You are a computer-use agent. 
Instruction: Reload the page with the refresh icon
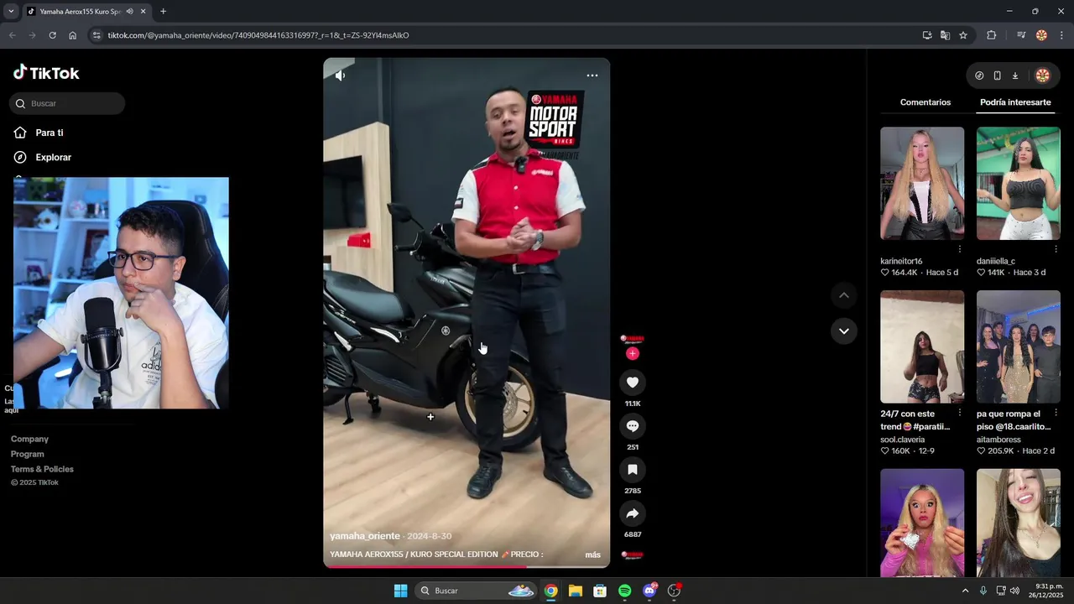(x=52, y=35)
